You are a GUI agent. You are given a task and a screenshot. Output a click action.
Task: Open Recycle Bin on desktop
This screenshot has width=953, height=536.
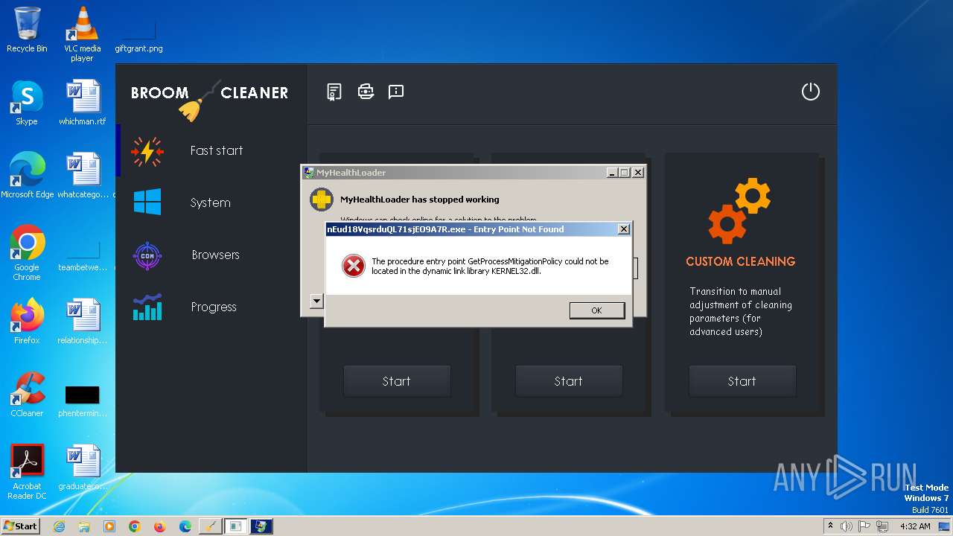(27, 30)
